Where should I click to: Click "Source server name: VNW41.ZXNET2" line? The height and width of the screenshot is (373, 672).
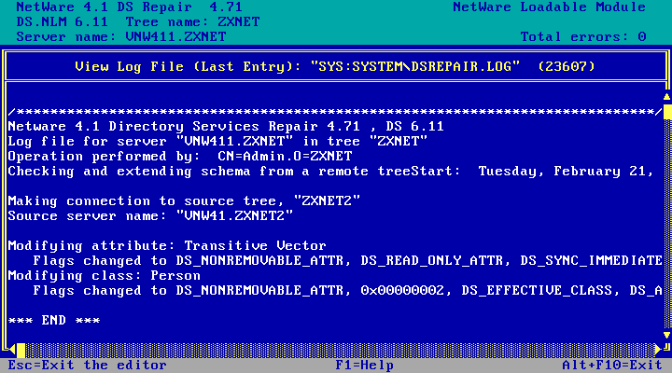click(150, 215)
